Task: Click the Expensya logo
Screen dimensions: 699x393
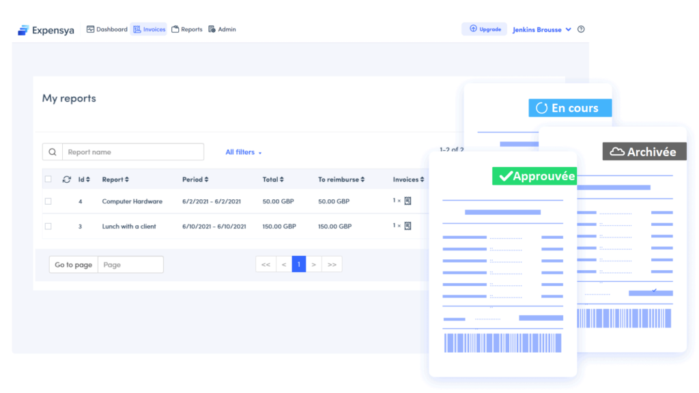Action: click(45, 29)
